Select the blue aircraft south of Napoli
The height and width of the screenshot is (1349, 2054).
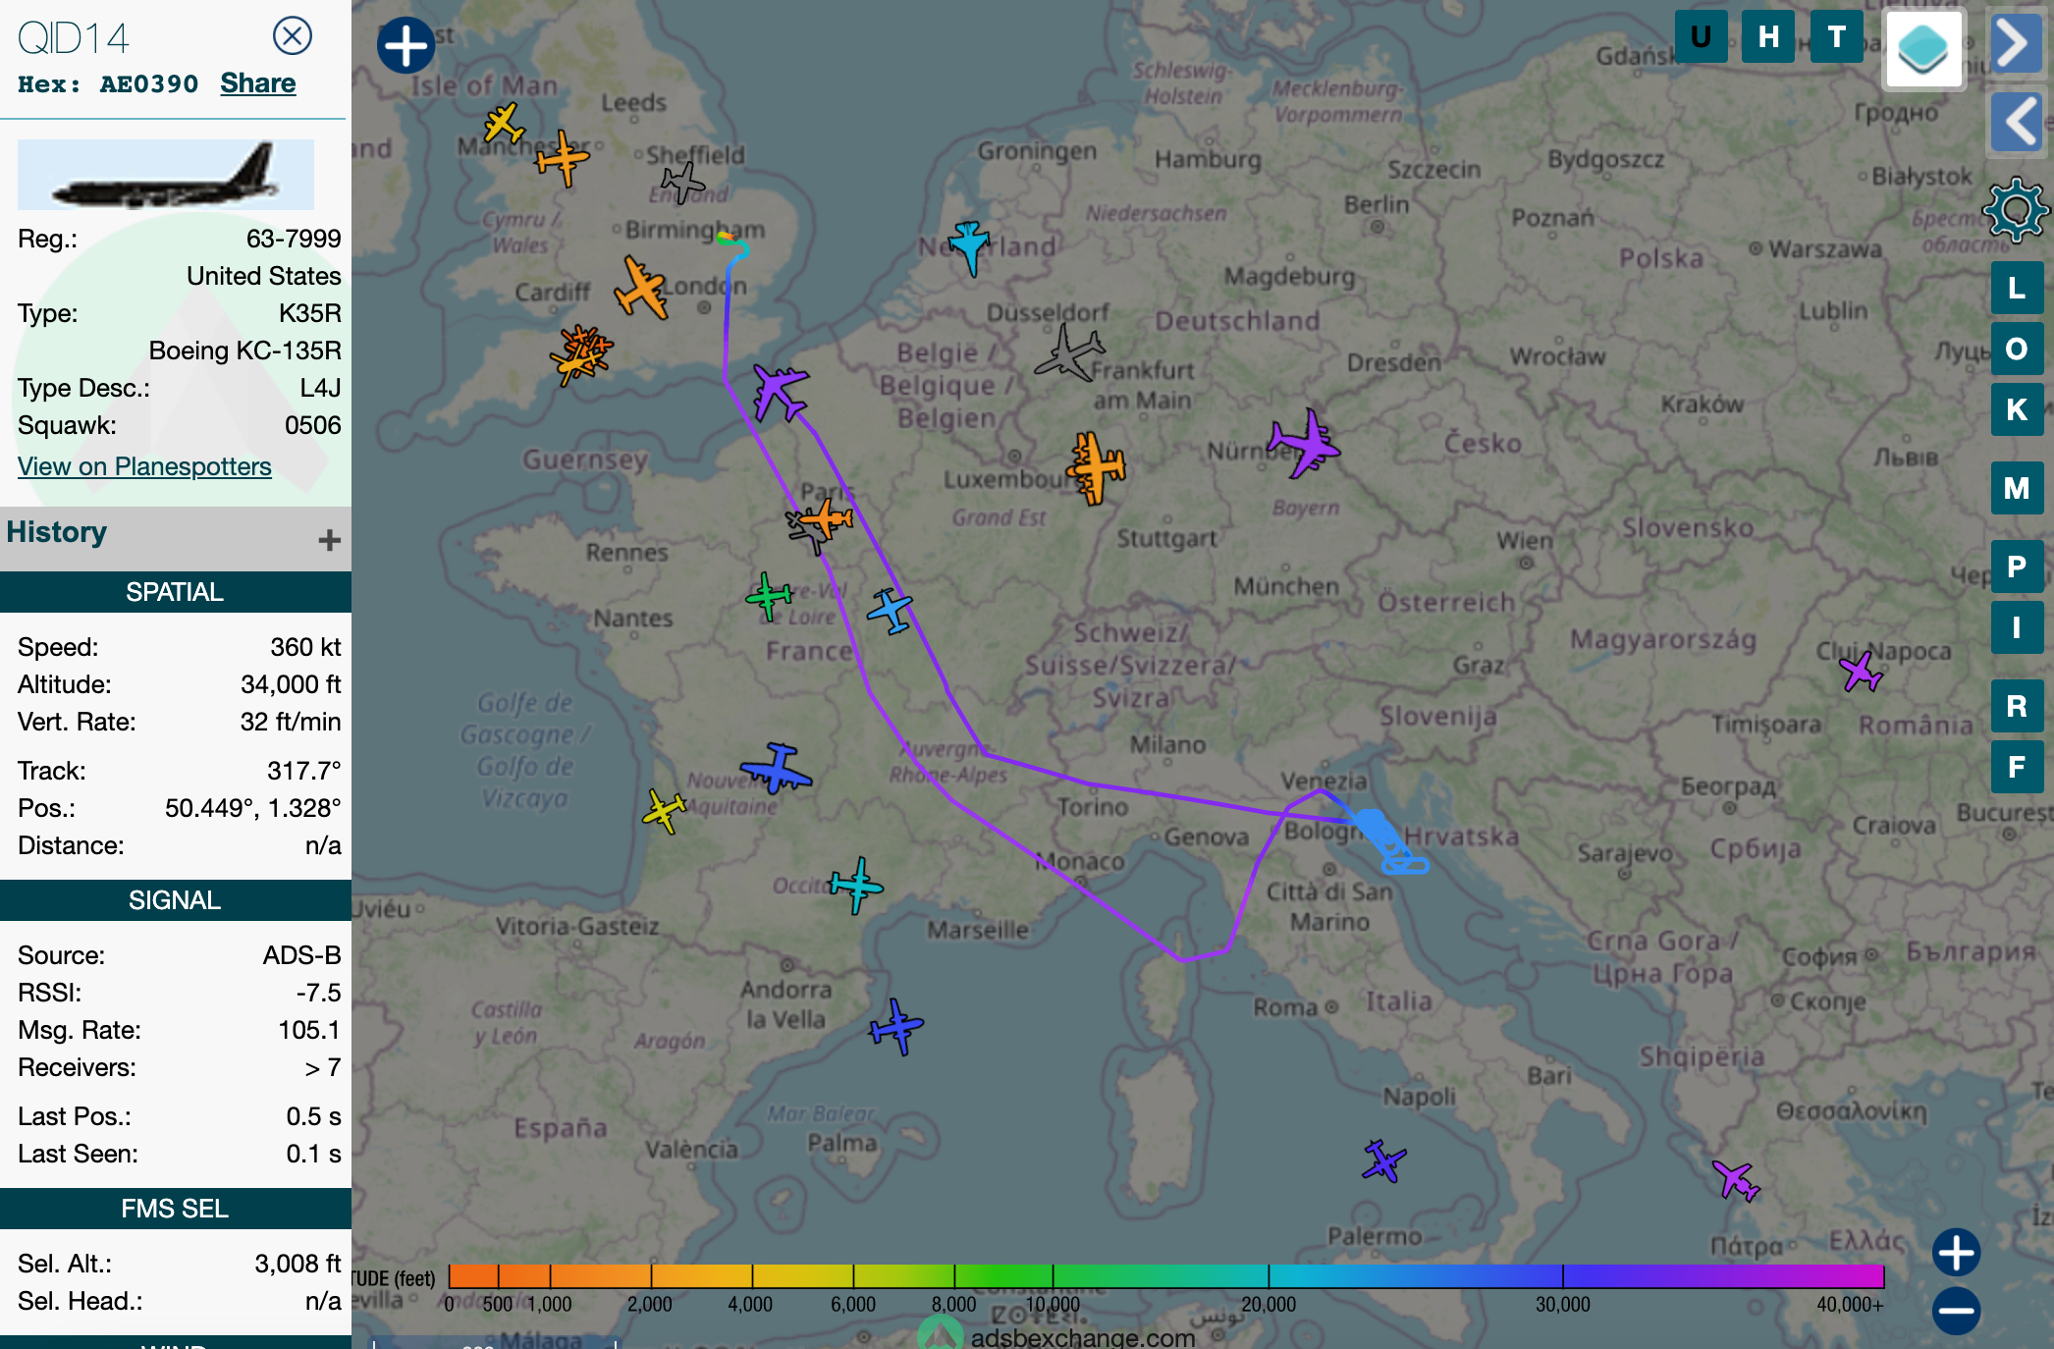1384,1160
